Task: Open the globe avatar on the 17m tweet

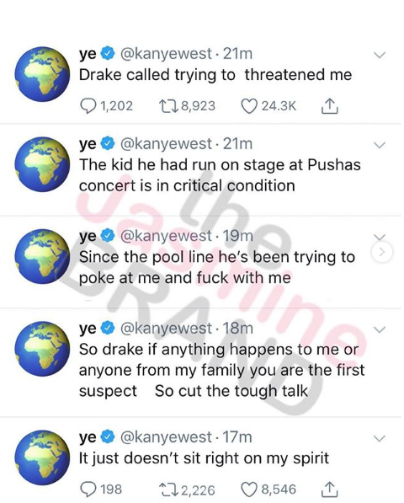Action: [x=42, y=458]
